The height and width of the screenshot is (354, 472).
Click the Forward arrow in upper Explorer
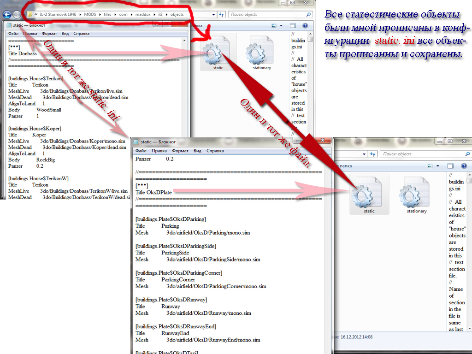(17, 14)
